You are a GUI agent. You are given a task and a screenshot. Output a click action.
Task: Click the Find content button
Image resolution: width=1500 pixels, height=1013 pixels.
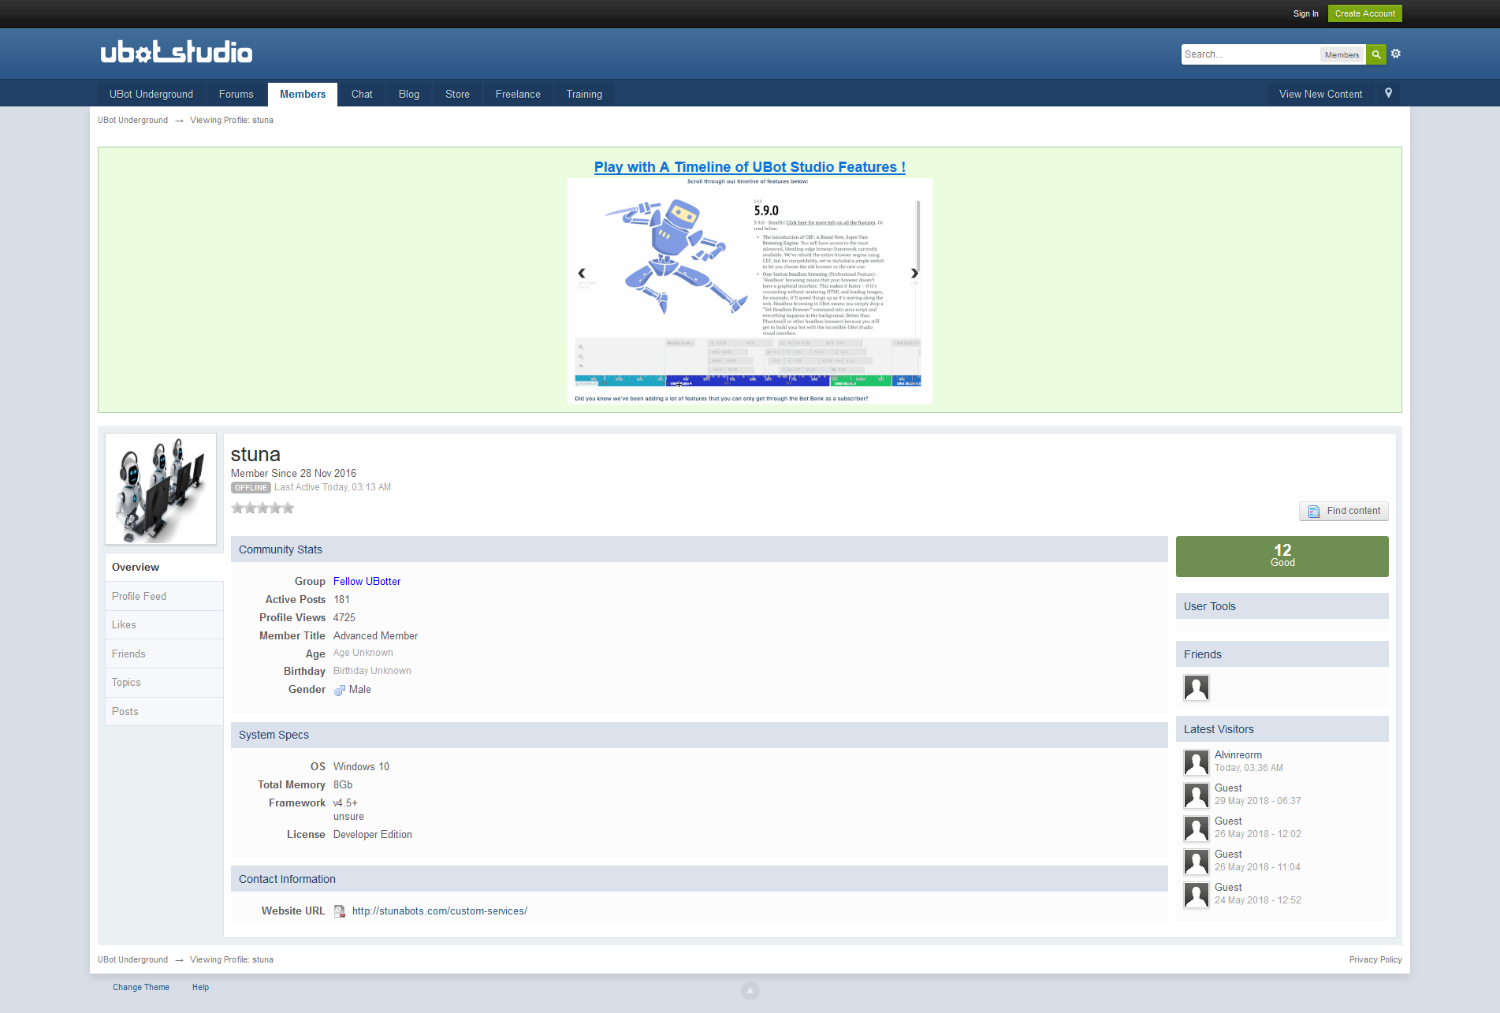1344,511
